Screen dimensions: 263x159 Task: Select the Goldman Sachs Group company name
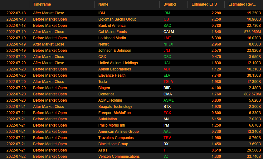[117, 19]
